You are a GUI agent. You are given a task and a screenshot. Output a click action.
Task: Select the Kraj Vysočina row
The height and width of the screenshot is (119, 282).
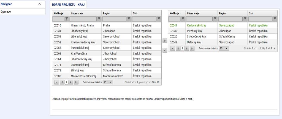[107, 53]
